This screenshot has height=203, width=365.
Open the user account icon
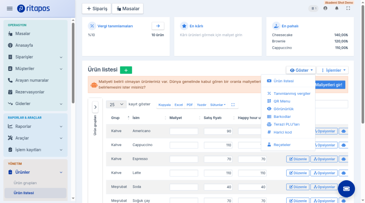[325, 9]
